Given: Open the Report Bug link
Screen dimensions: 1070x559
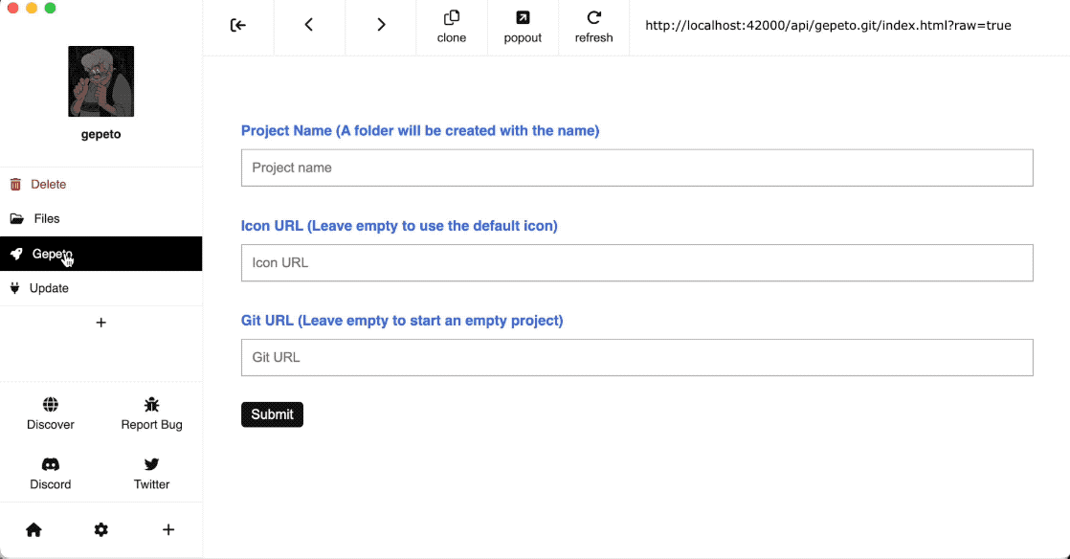Looking at the screenshot, I should pyautogui.click(x=151, y=414).
